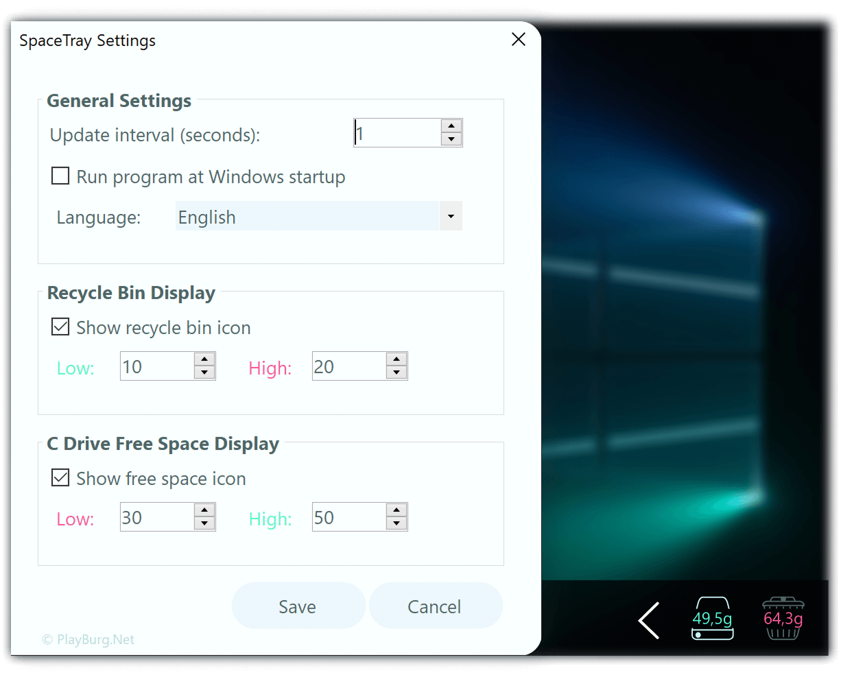
Task: Click Cancel to discard changes
Action: pyautogui.click(x=436, y=606)
